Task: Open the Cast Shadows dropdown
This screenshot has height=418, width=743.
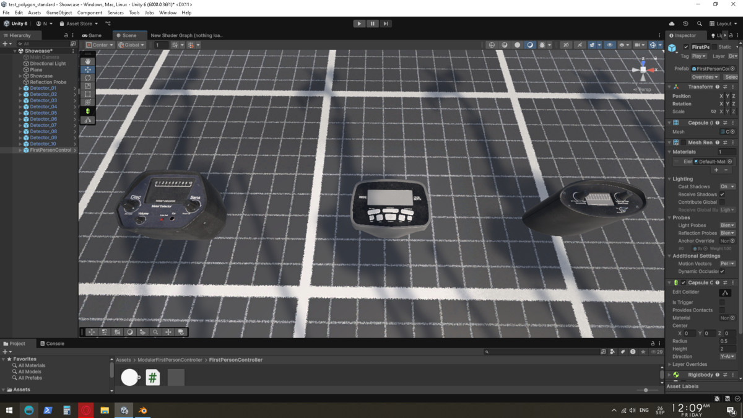Action: click(x=727, y=186)
